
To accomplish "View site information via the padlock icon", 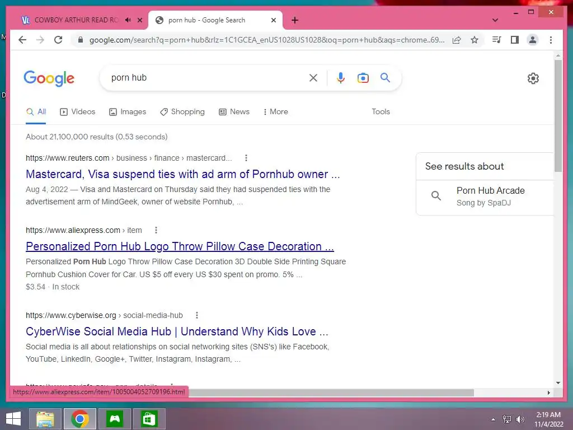I will 81,40.
